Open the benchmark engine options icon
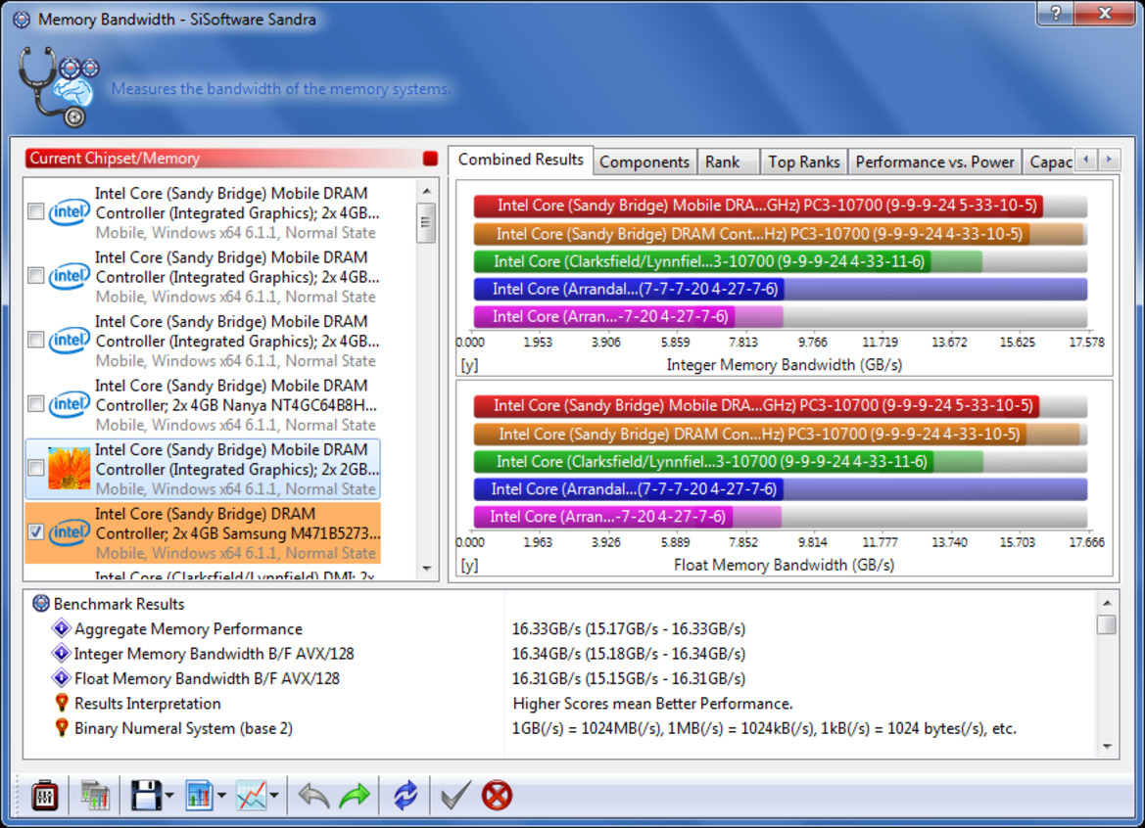1145x828 pixels. [44, 795]
